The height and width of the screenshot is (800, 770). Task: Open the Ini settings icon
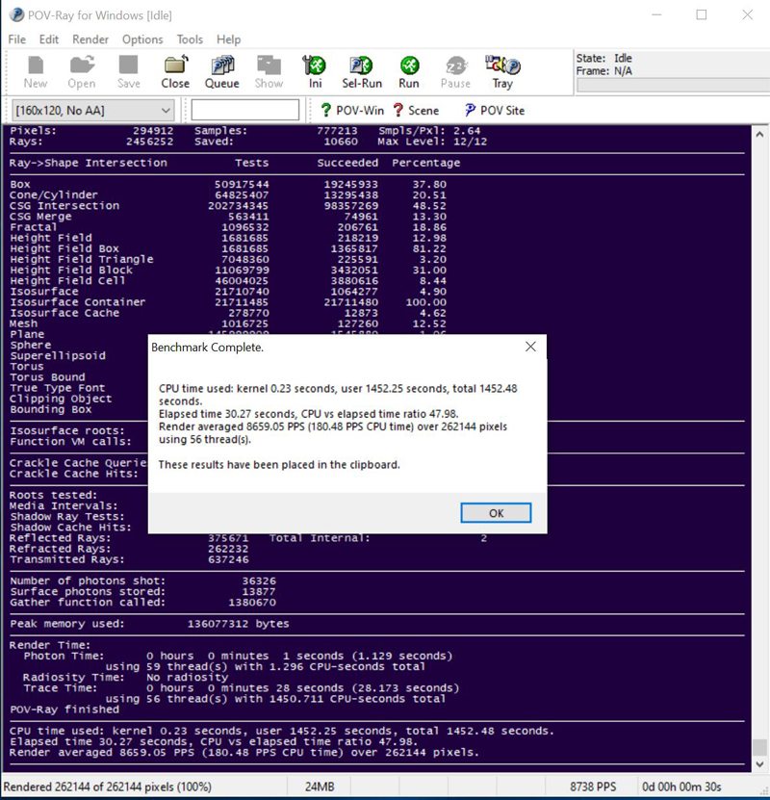pyautogui.click(x=315, y=72)
